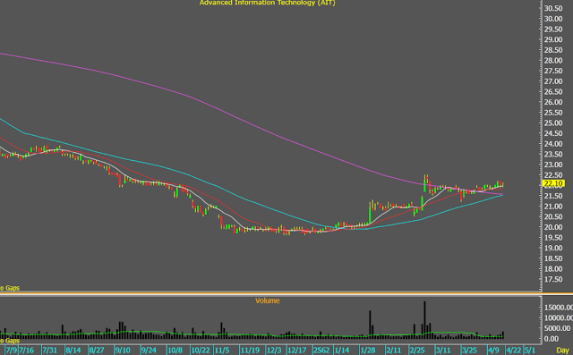Image resolution: width=573 pixels, height=355 pixels.
Task: Select the 7/16 date label
Action: point(26,351)
